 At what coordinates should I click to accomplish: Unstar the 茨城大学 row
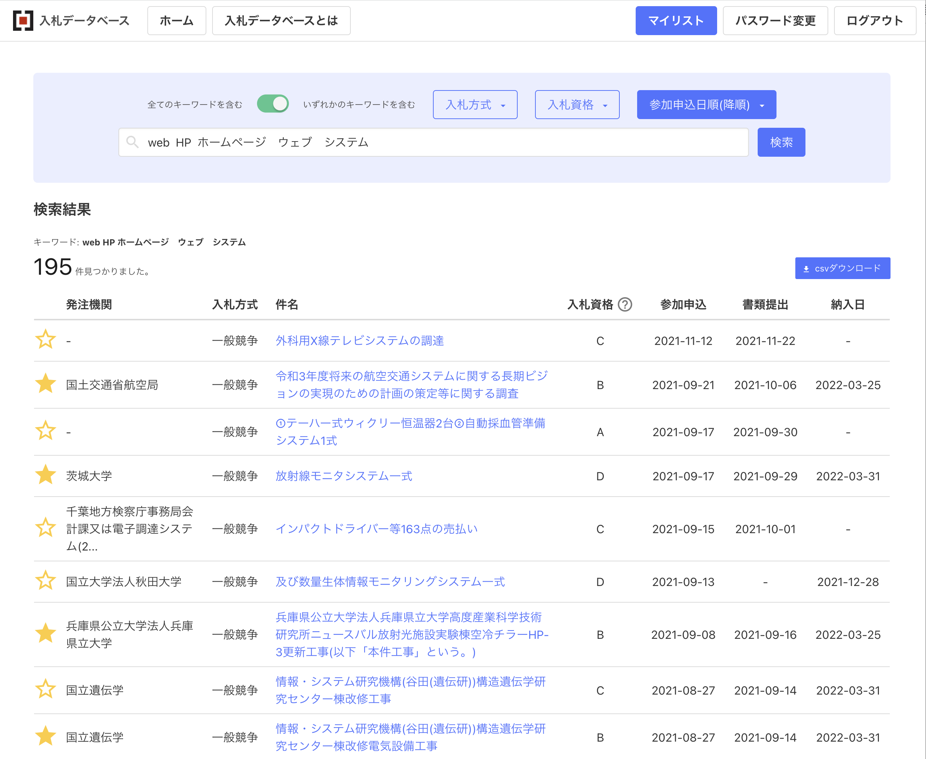[46, 475]
